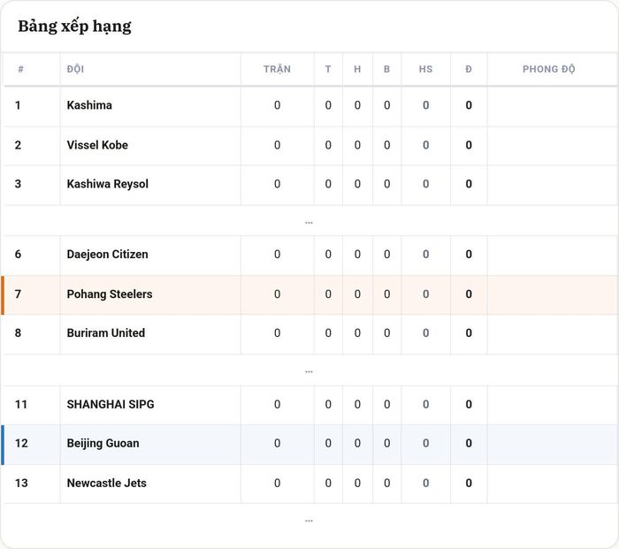Image resolution: width=619 pixels, height=549 pixels.
Task: Open the Buriram United team page
Action: coord(106,332)
